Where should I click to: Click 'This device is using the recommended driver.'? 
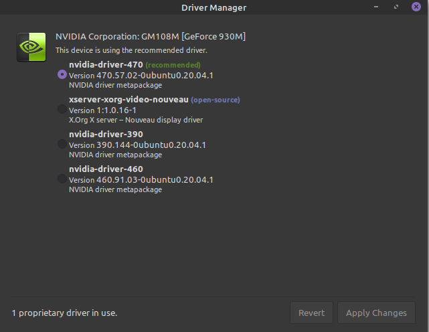[131, 50]
